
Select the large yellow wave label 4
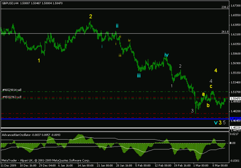click(216, 71)
